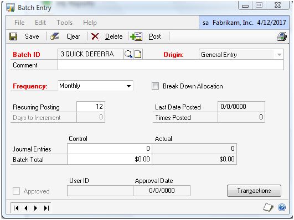Click the Recurring Posting field showing 12
Viewport: 294px width, 220px height.
(91, 107)
